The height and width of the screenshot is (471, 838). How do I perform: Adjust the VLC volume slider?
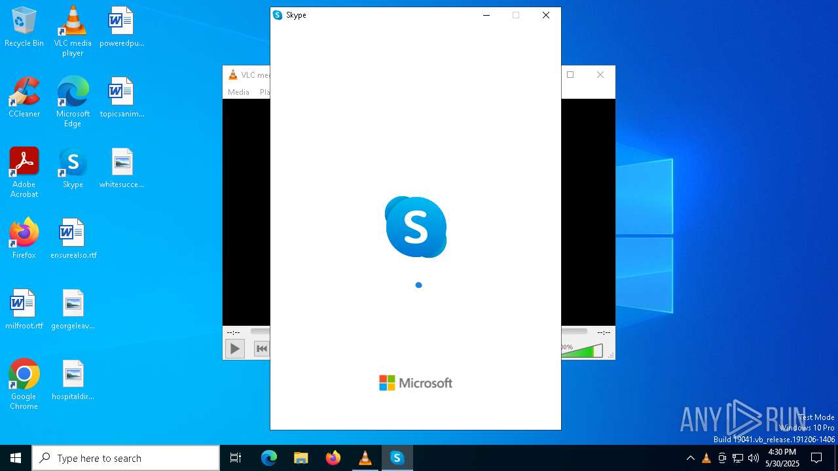[x=582, y=351]
